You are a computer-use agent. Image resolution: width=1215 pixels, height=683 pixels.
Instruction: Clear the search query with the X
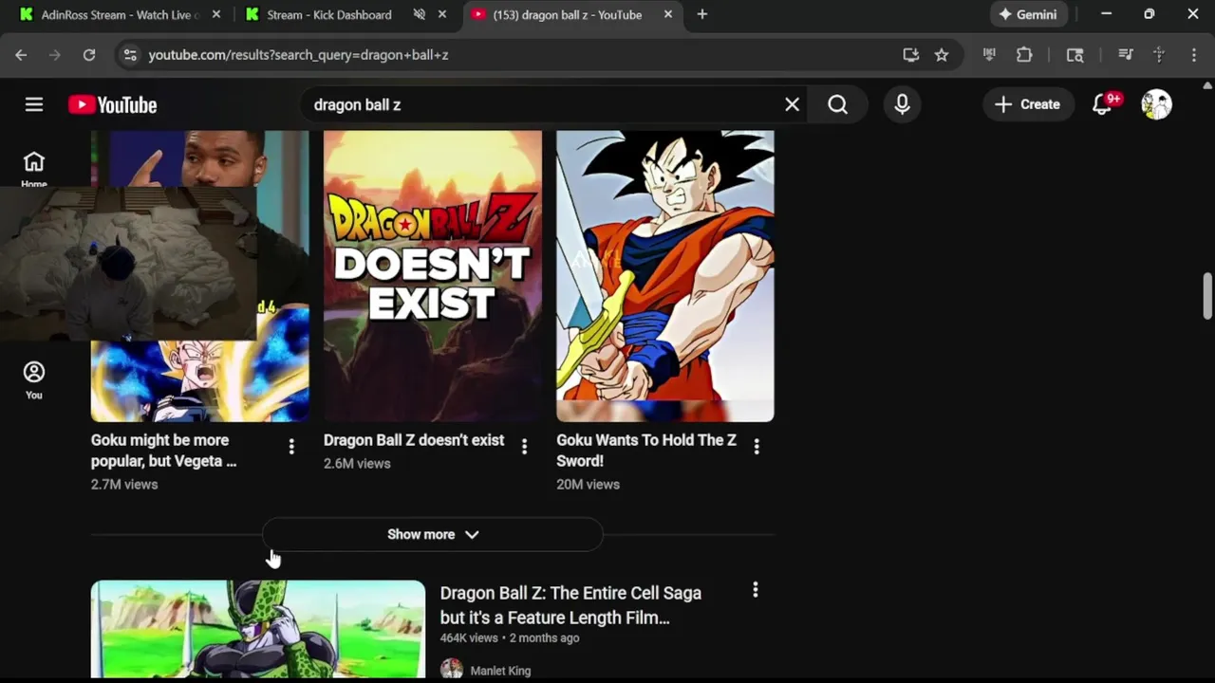792,104
